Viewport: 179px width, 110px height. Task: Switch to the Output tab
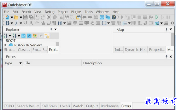pyautogui.click(x=92, y=106)
